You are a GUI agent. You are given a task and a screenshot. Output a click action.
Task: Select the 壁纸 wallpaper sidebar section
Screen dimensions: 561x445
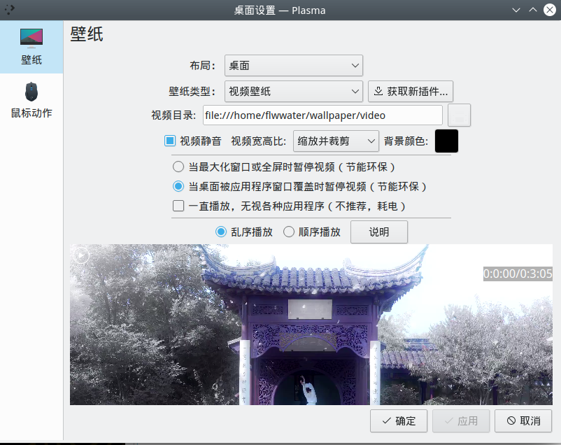pos(31,47)
